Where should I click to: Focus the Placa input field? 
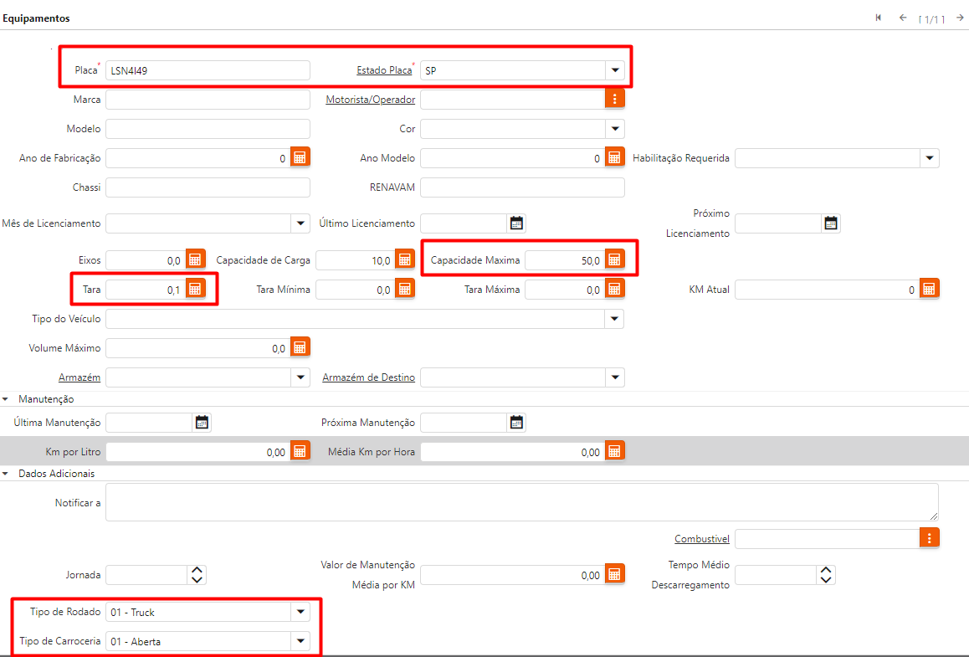point(208,69)
